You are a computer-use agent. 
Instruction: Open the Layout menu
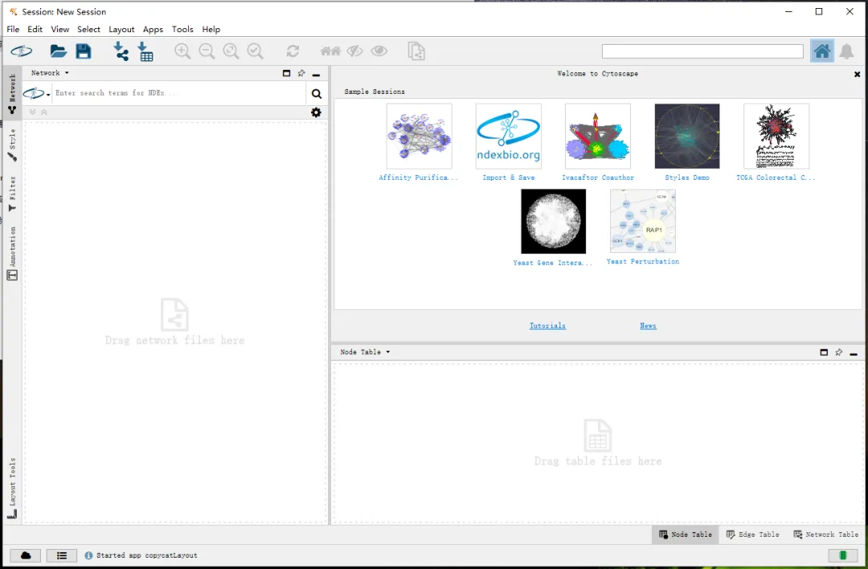pyautogui.click(x=121, y=30)
